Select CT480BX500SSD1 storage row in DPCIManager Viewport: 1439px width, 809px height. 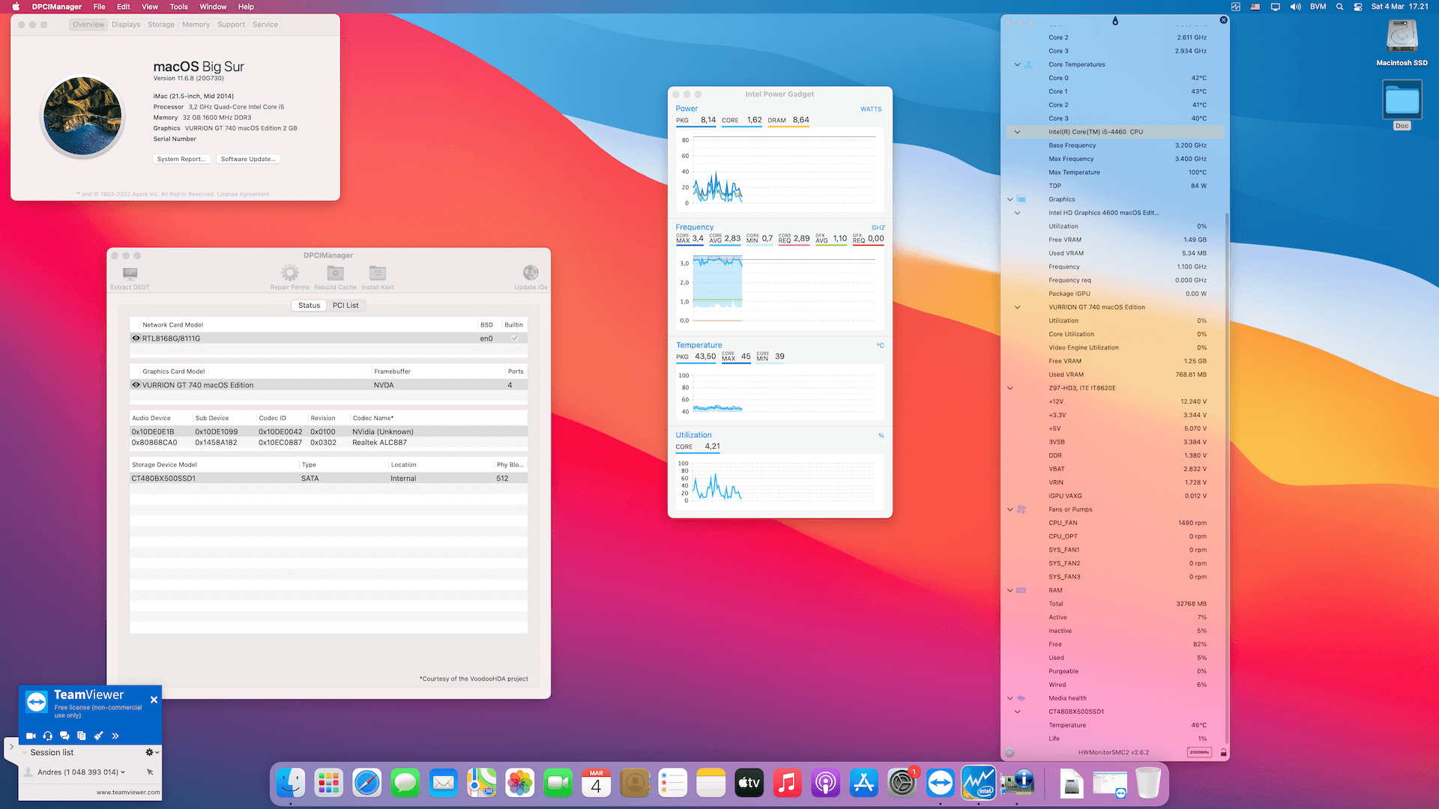point(328,479)
